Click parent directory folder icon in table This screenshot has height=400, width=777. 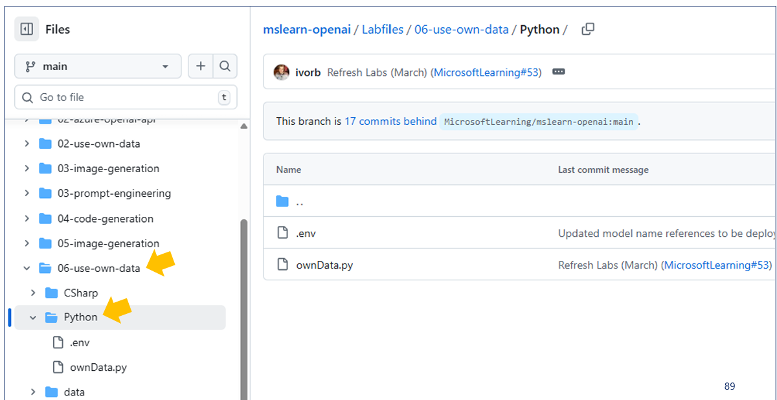tap(282, 201)
